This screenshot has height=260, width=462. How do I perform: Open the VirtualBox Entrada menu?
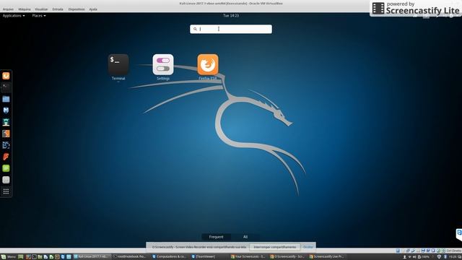[58, 9]
